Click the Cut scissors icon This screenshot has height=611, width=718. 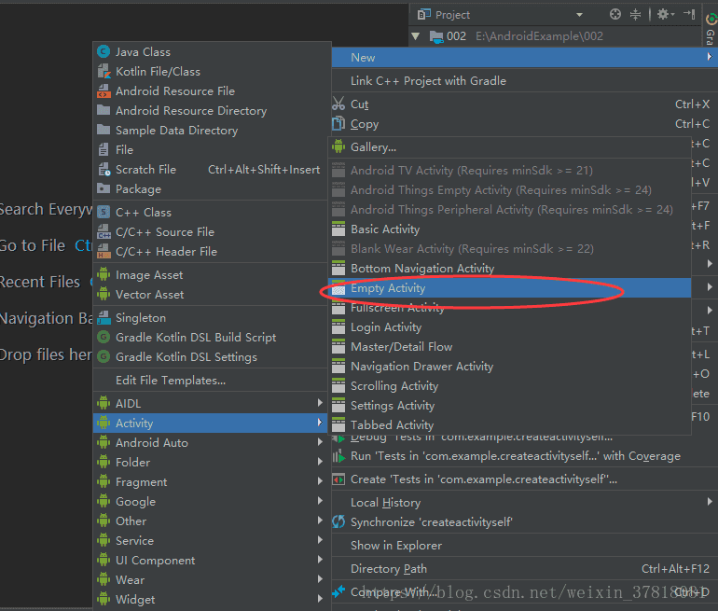pyautogui.click(x=338, y=104)
